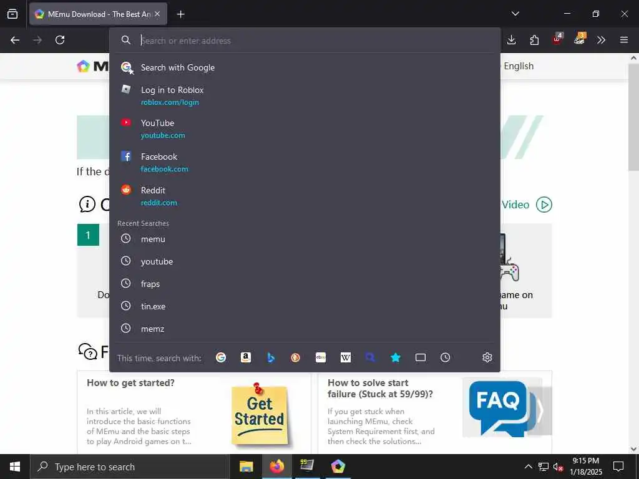Open the MEmu app taskbar icon
The height and width of the screenshot is (479, 639).
pos(338,467)
